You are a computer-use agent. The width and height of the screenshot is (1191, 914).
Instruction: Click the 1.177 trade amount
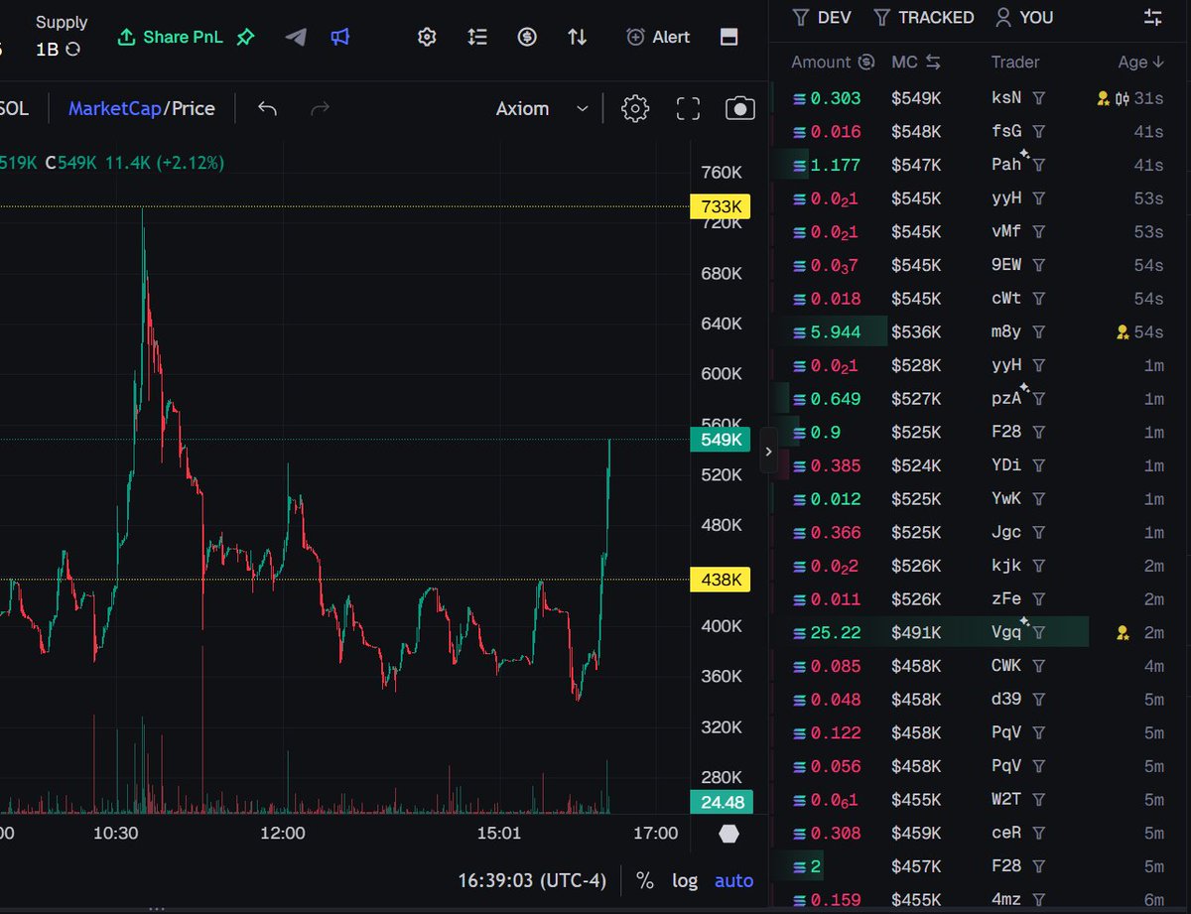tap(836, 165)
